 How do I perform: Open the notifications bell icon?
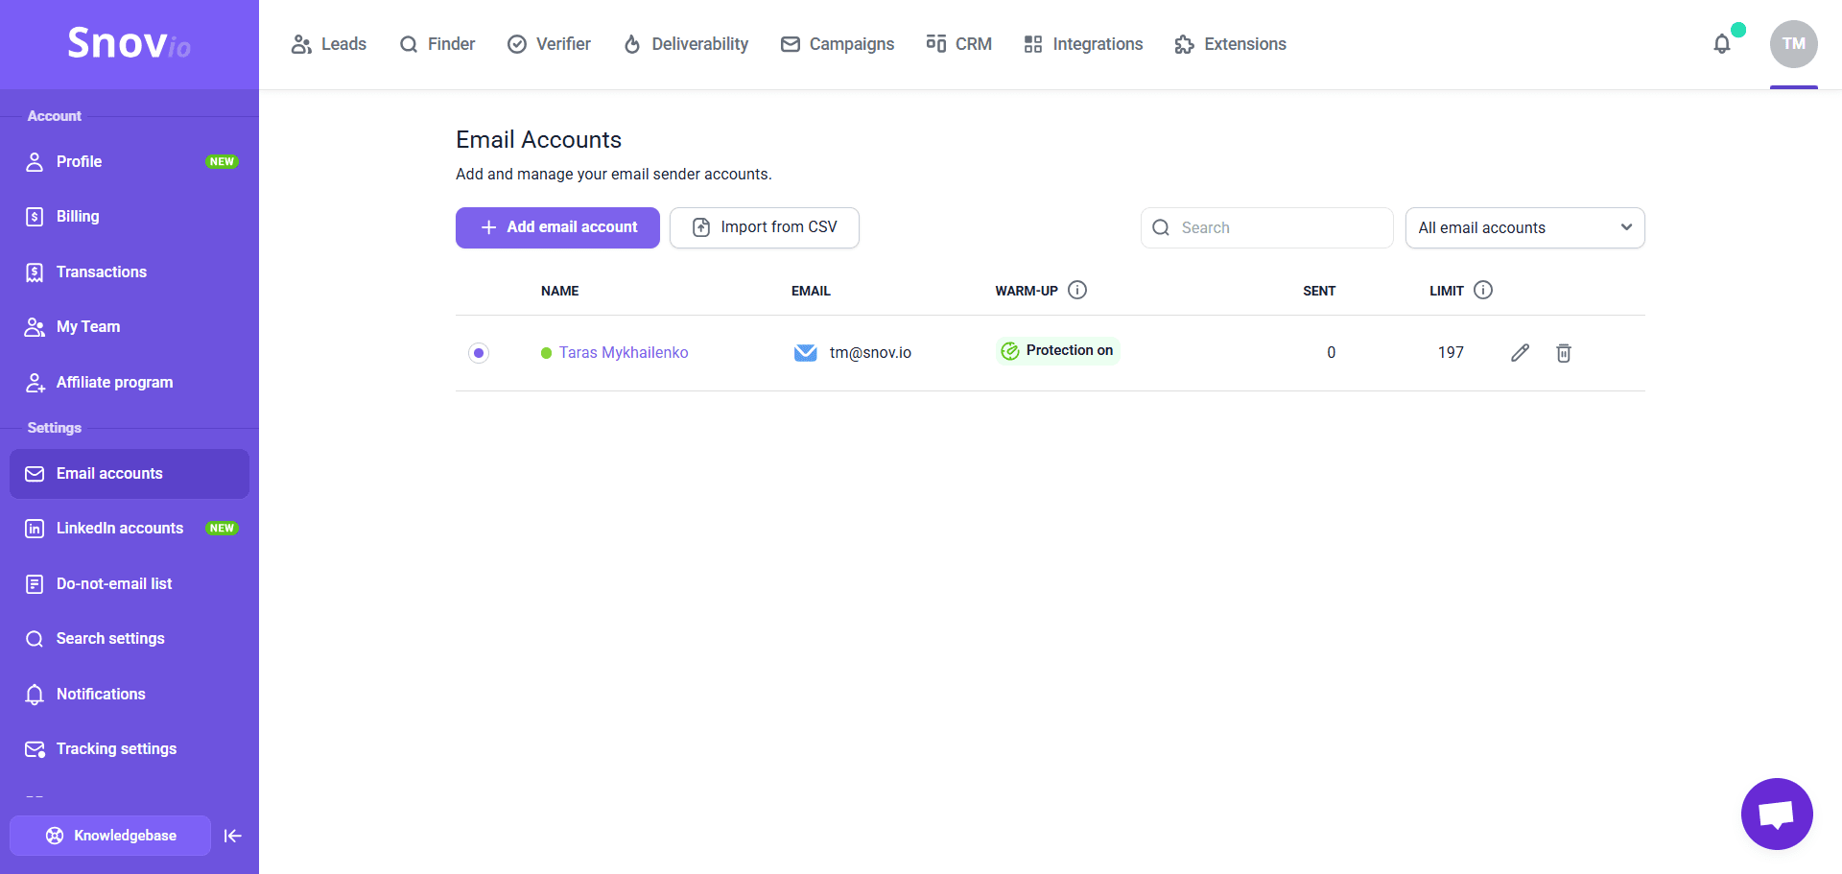click(x=1722, y=44)
